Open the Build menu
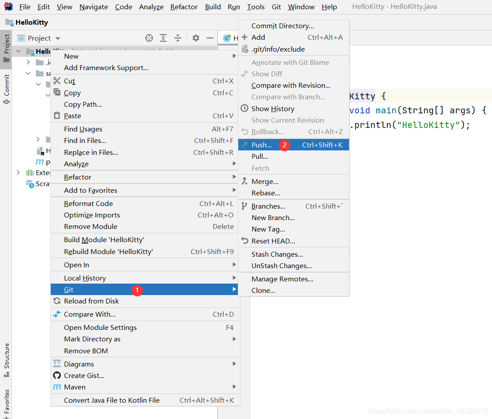Screen dimensions: 492x419 pos(213,7)
